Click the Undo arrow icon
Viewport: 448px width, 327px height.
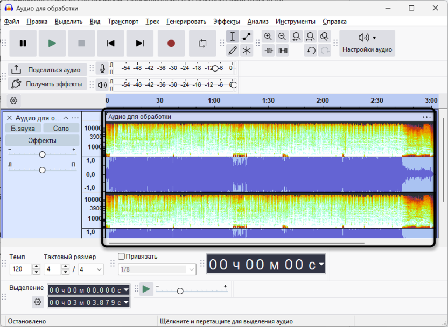coord(311,51)
